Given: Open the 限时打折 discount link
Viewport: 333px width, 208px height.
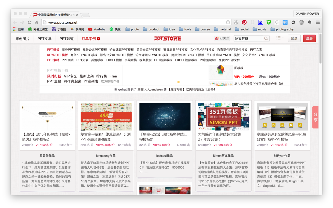Looking at the screenshot, I should point(54,76).
